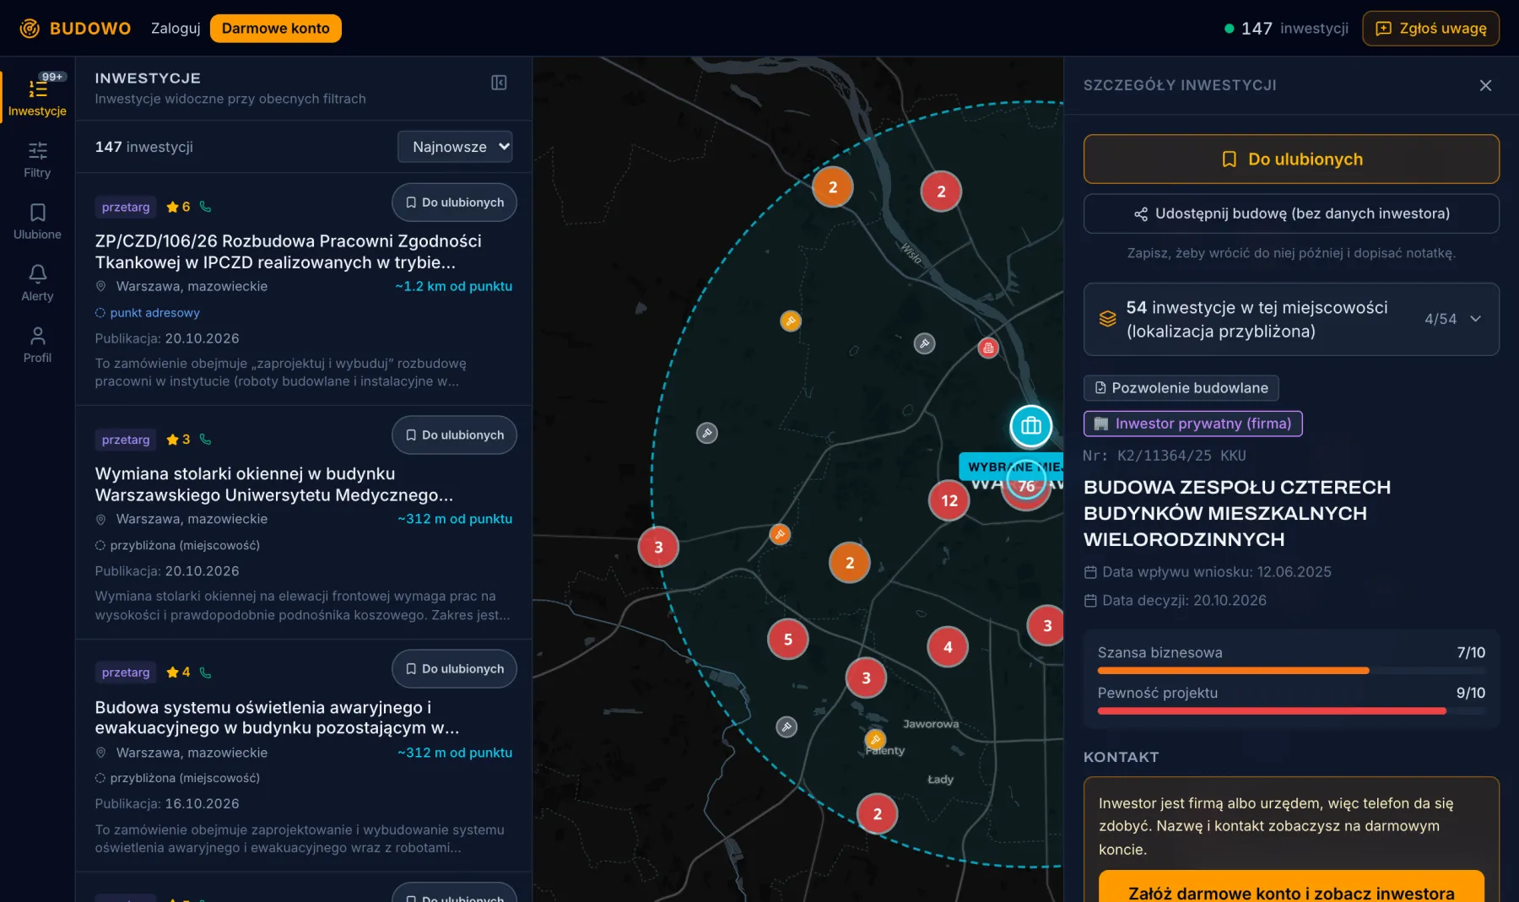Click the Zaloguj link
The height and width of the screenshot is (902, 1519).
point(176,29)
